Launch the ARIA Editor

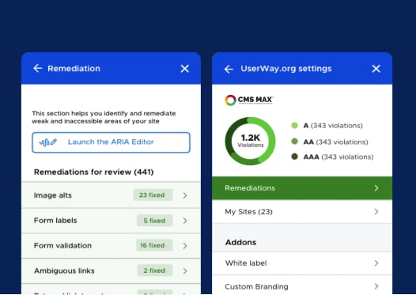tap(111, 142)
